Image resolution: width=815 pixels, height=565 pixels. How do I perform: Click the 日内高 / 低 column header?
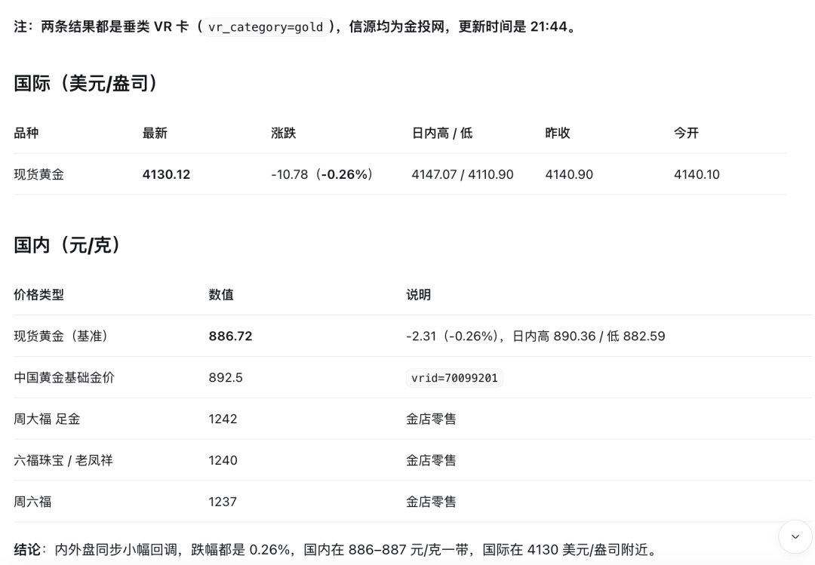click(441, 133)
